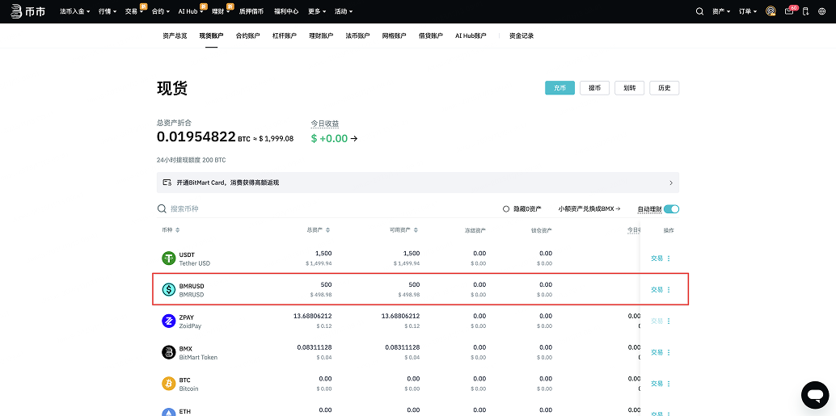Open the BitMart Card promotion banner arrow
Screen dimensions: 836x416
click(x=670, y=183)
